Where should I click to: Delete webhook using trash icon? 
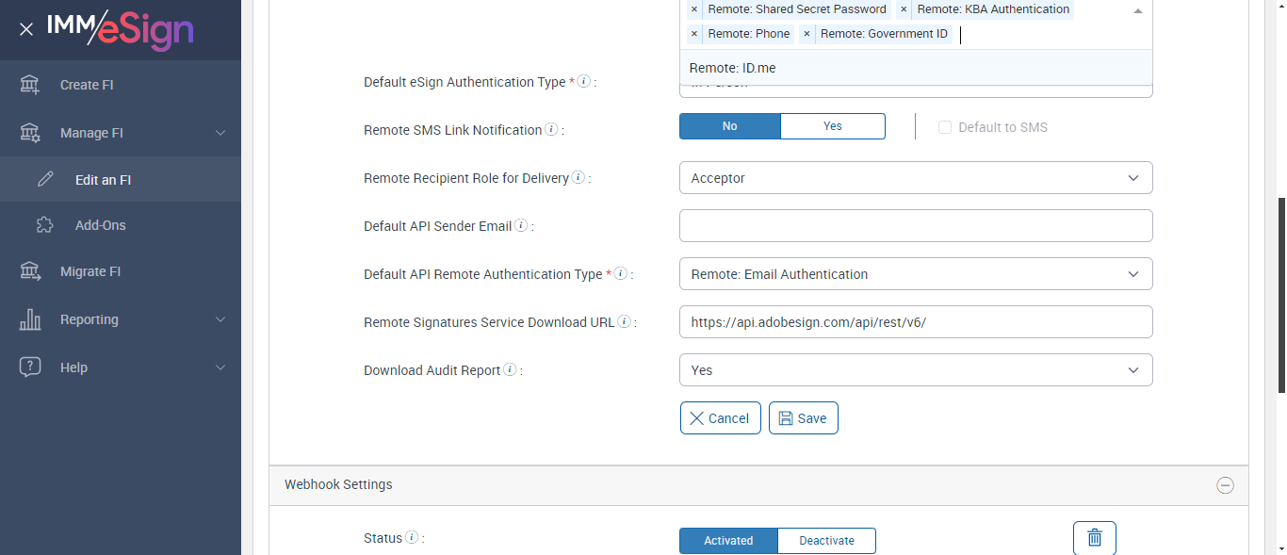pyautogui.click(x=1094, y=538)
